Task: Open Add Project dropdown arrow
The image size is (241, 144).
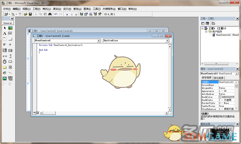Action: click(9, 14)
